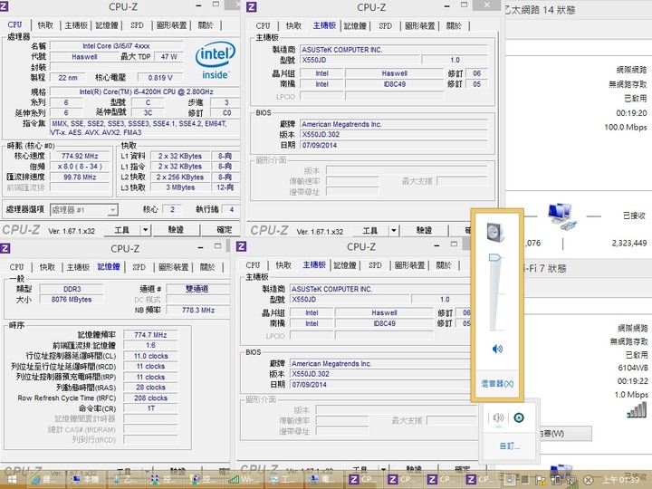
Task: Open 圖形裝置 tab in CPU info window
Action: [x=171, y=25]
